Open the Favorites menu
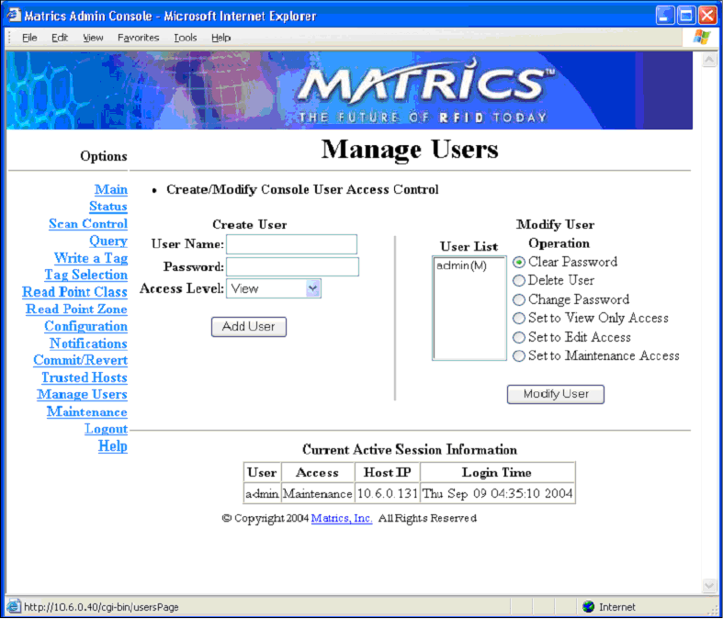Screen dimensions: 723x619 pos(138,38)
